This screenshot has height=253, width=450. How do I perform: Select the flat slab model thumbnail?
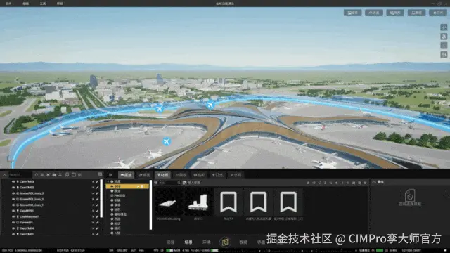169,202
